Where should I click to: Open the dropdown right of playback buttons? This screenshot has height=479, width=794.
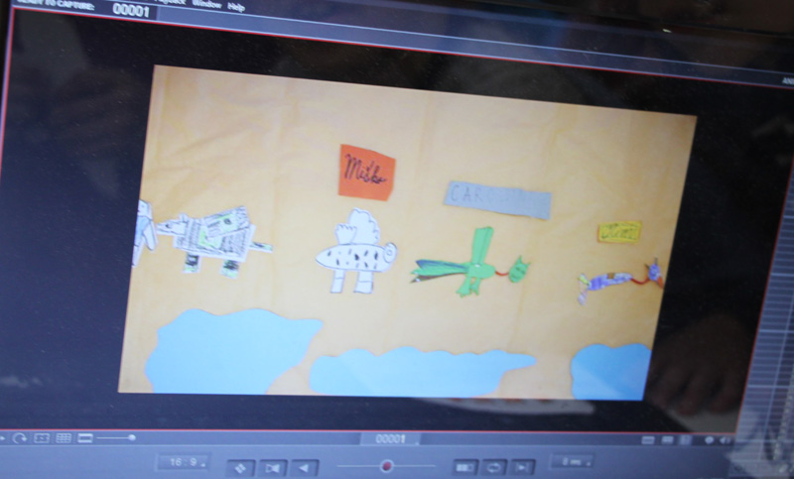tap(573, 462)
